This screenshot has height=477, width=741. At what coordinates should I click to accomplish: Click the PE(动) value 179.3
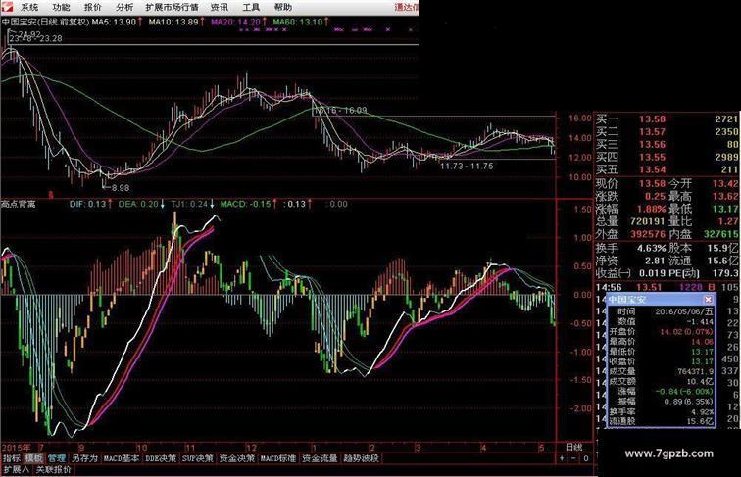[725, 273]
